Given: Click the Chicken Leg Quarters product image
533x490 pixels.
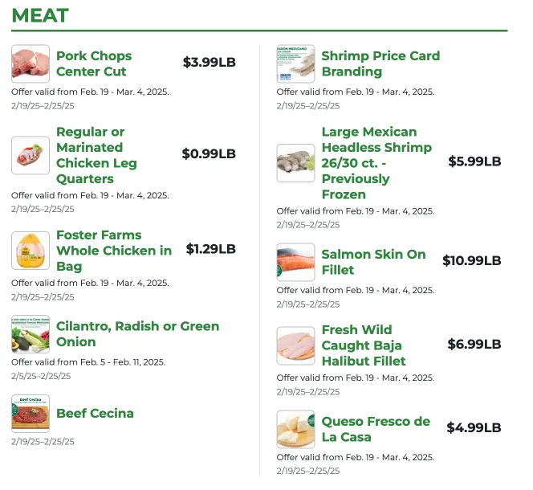Looking at the screenshot, I should point(31,155).
